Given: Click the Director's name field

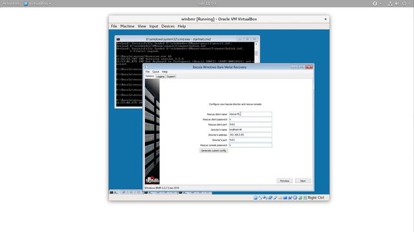Looking at the screenshot, I should coord(250,130).
